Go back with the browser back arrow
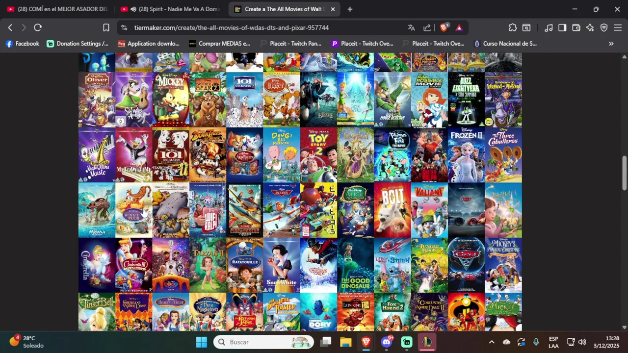This screenshot has height=353, width=628. pyautogui.click(x=10, y=27)
